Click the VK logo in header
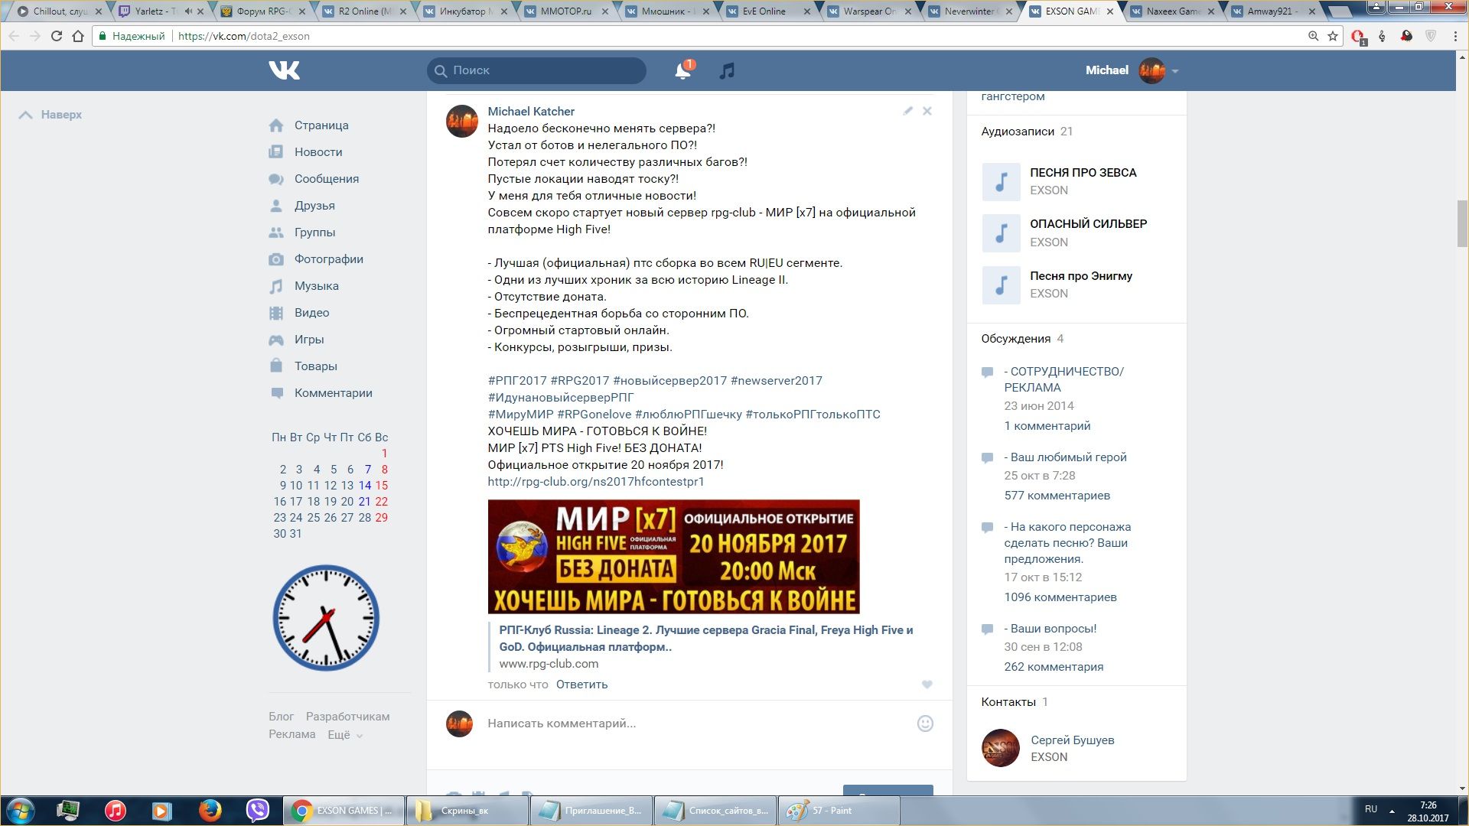1469x826 pixels. (284, 70)
